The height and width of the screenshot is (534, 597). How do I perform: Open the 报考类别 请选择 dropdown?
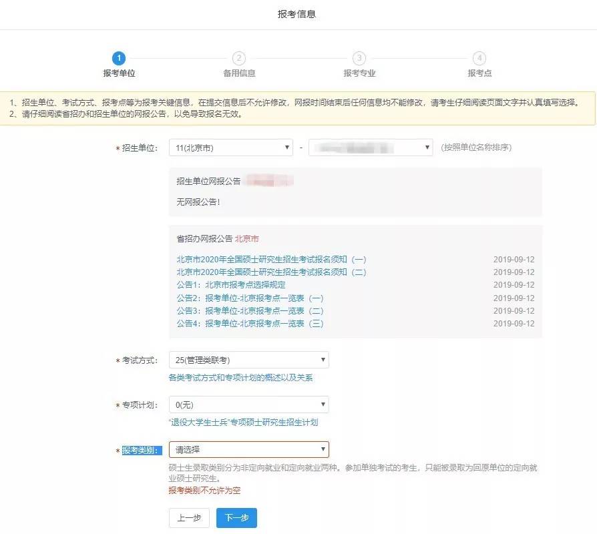click(248, 449)
